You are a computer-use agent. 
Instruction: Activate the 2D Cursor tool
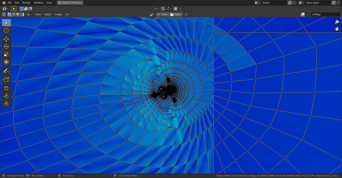pos(6,30)
